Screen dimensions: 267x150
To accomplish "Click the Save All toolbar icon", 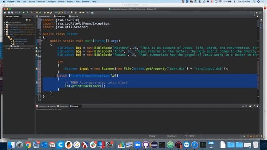I will click(12, 12).
